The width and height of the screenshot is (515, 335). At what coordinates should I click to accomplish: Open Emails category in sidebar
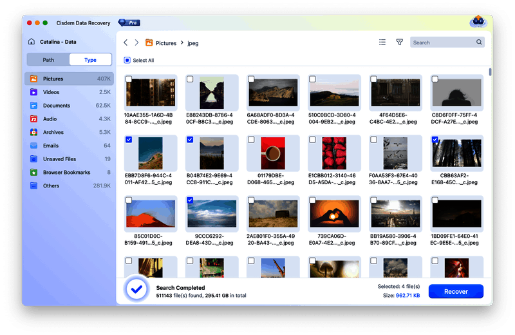(50, 146)
